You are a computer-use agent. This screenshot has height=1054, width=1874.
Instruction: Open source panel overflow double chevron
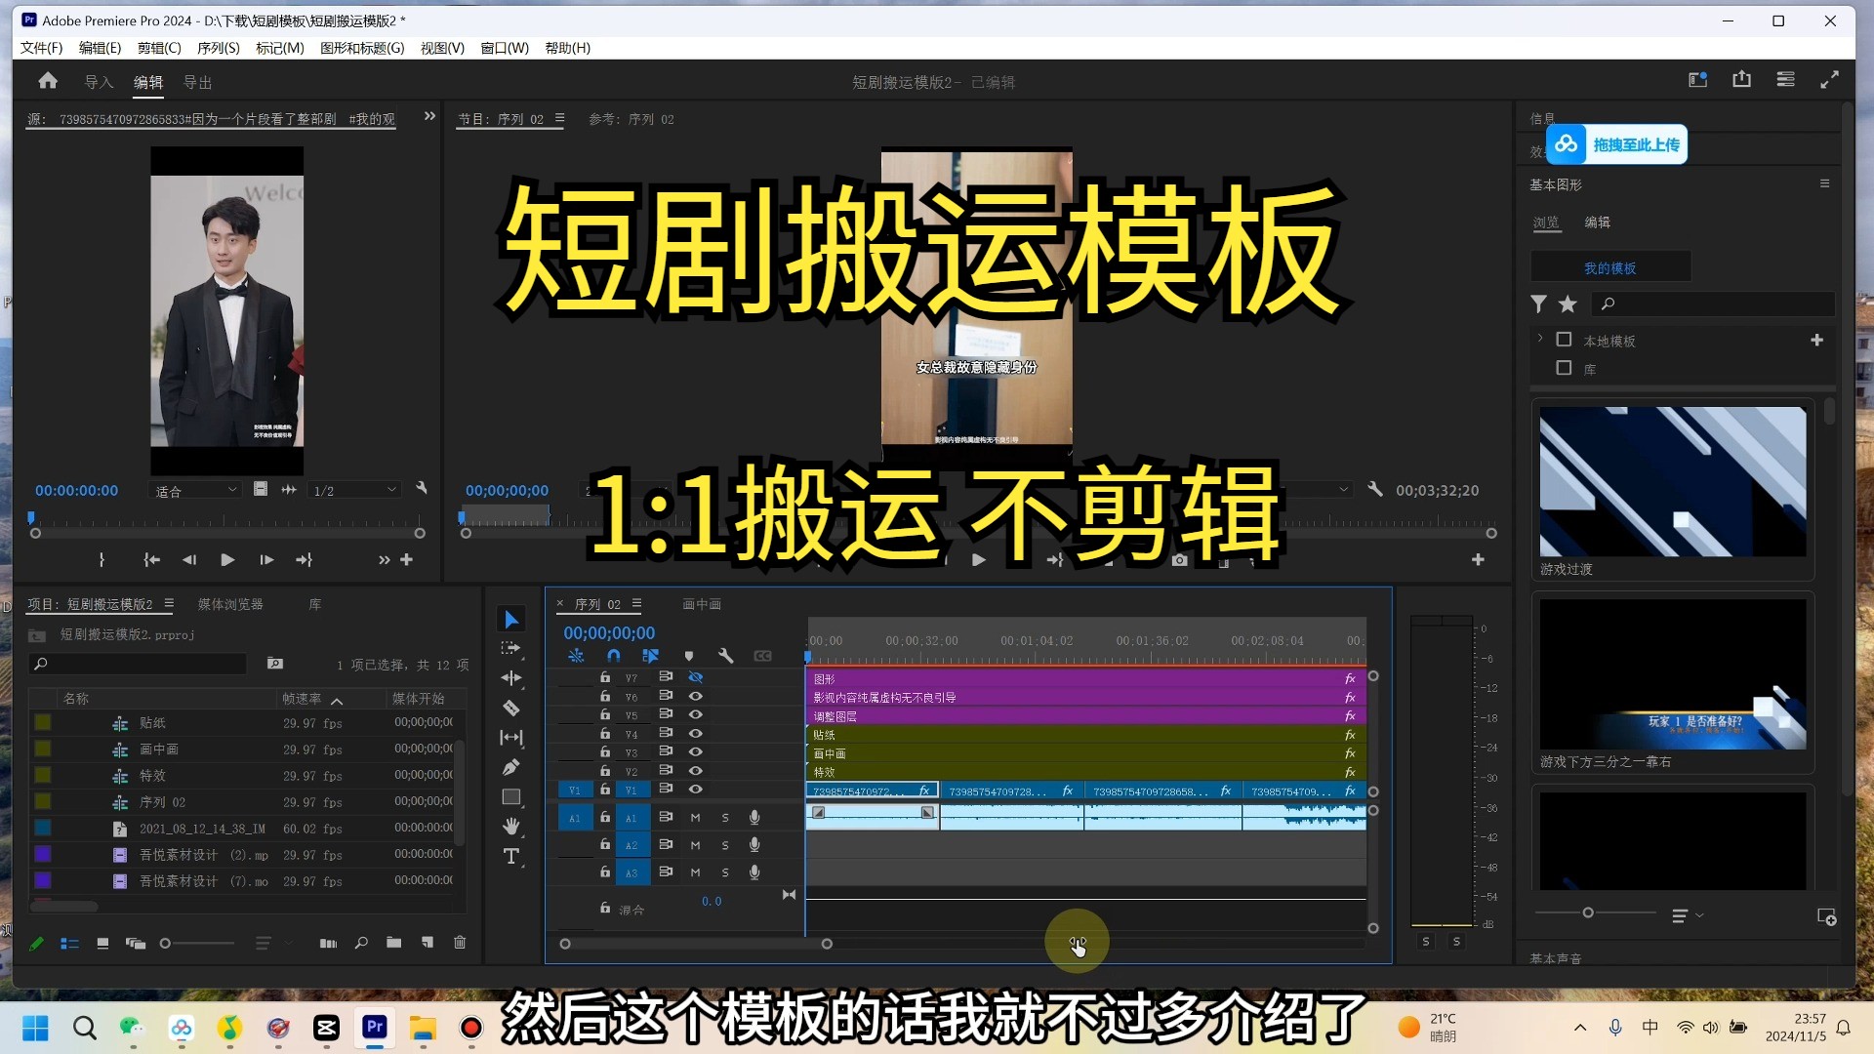[x=429, y=116]
